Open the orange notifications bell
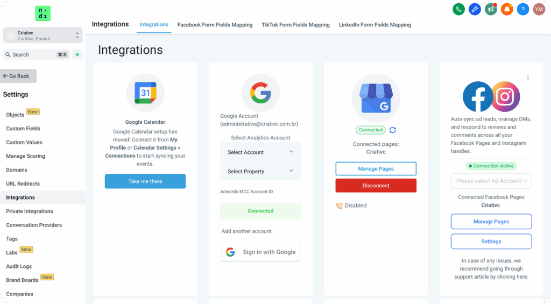Viewport: 551px width, 304px height. (506, 9)
